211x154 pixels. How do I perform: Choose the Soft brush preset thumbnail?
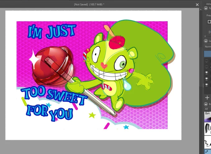click(x=208, y=117)
